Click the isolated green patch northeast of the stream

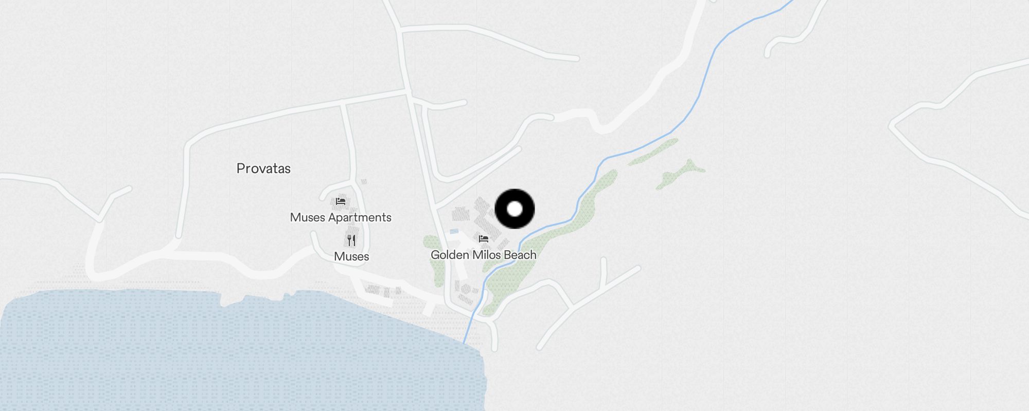pyautogui.click(x=680, y=175)
